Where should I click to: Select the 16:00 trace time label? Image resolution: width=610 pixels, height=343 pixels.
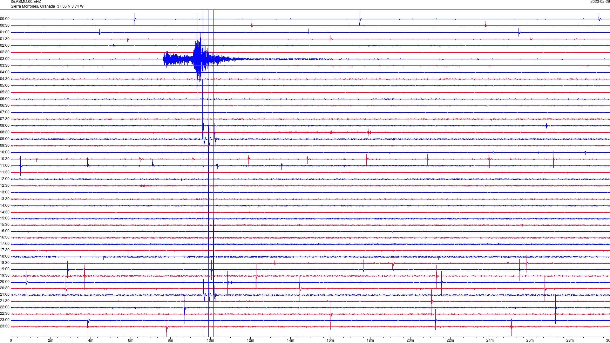click(5, 231)
